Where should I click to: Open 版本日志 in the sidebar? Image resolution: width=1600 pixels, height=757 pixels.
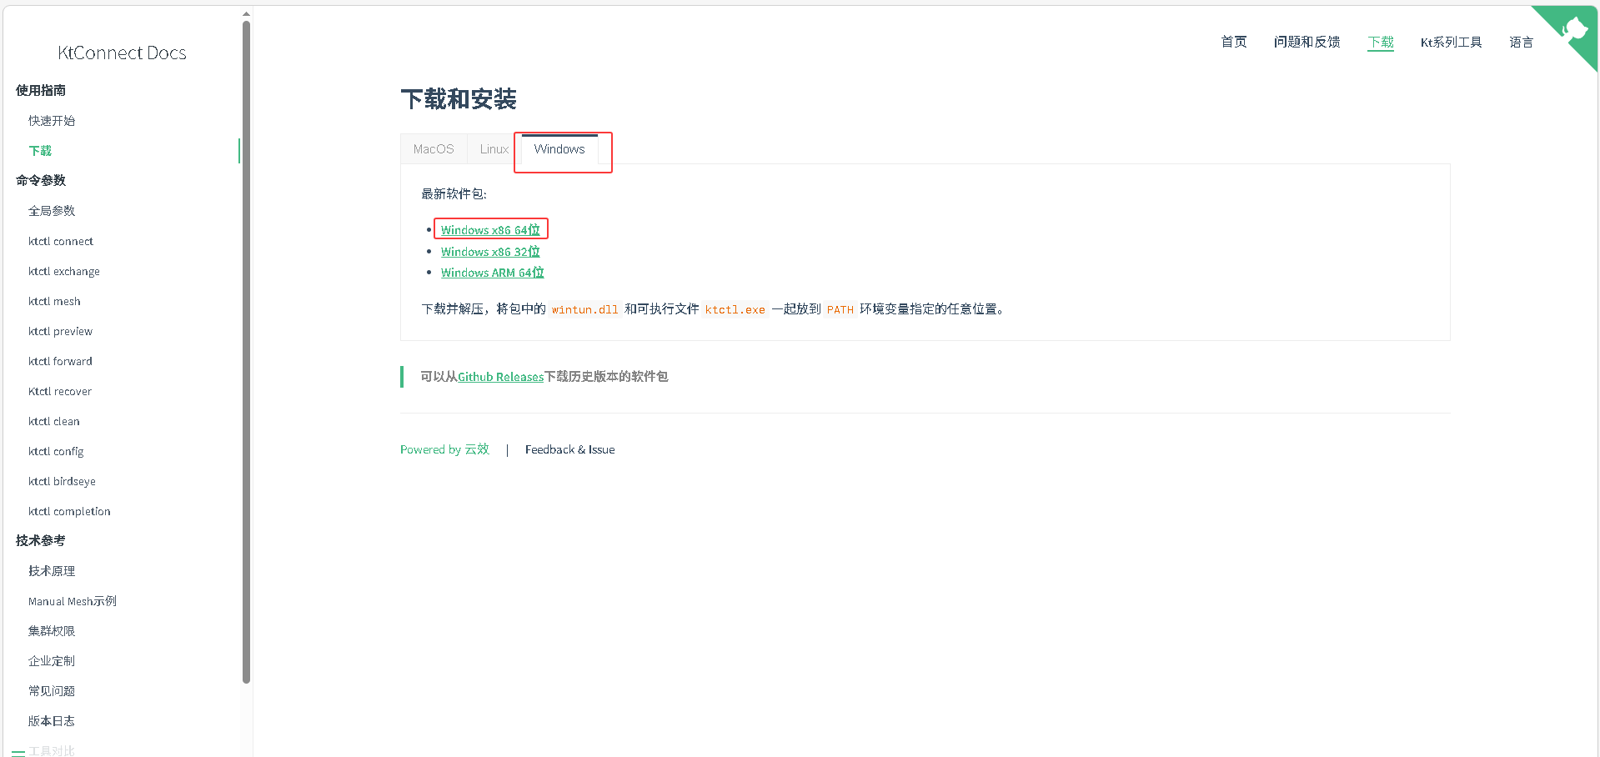tap(52, 721)
